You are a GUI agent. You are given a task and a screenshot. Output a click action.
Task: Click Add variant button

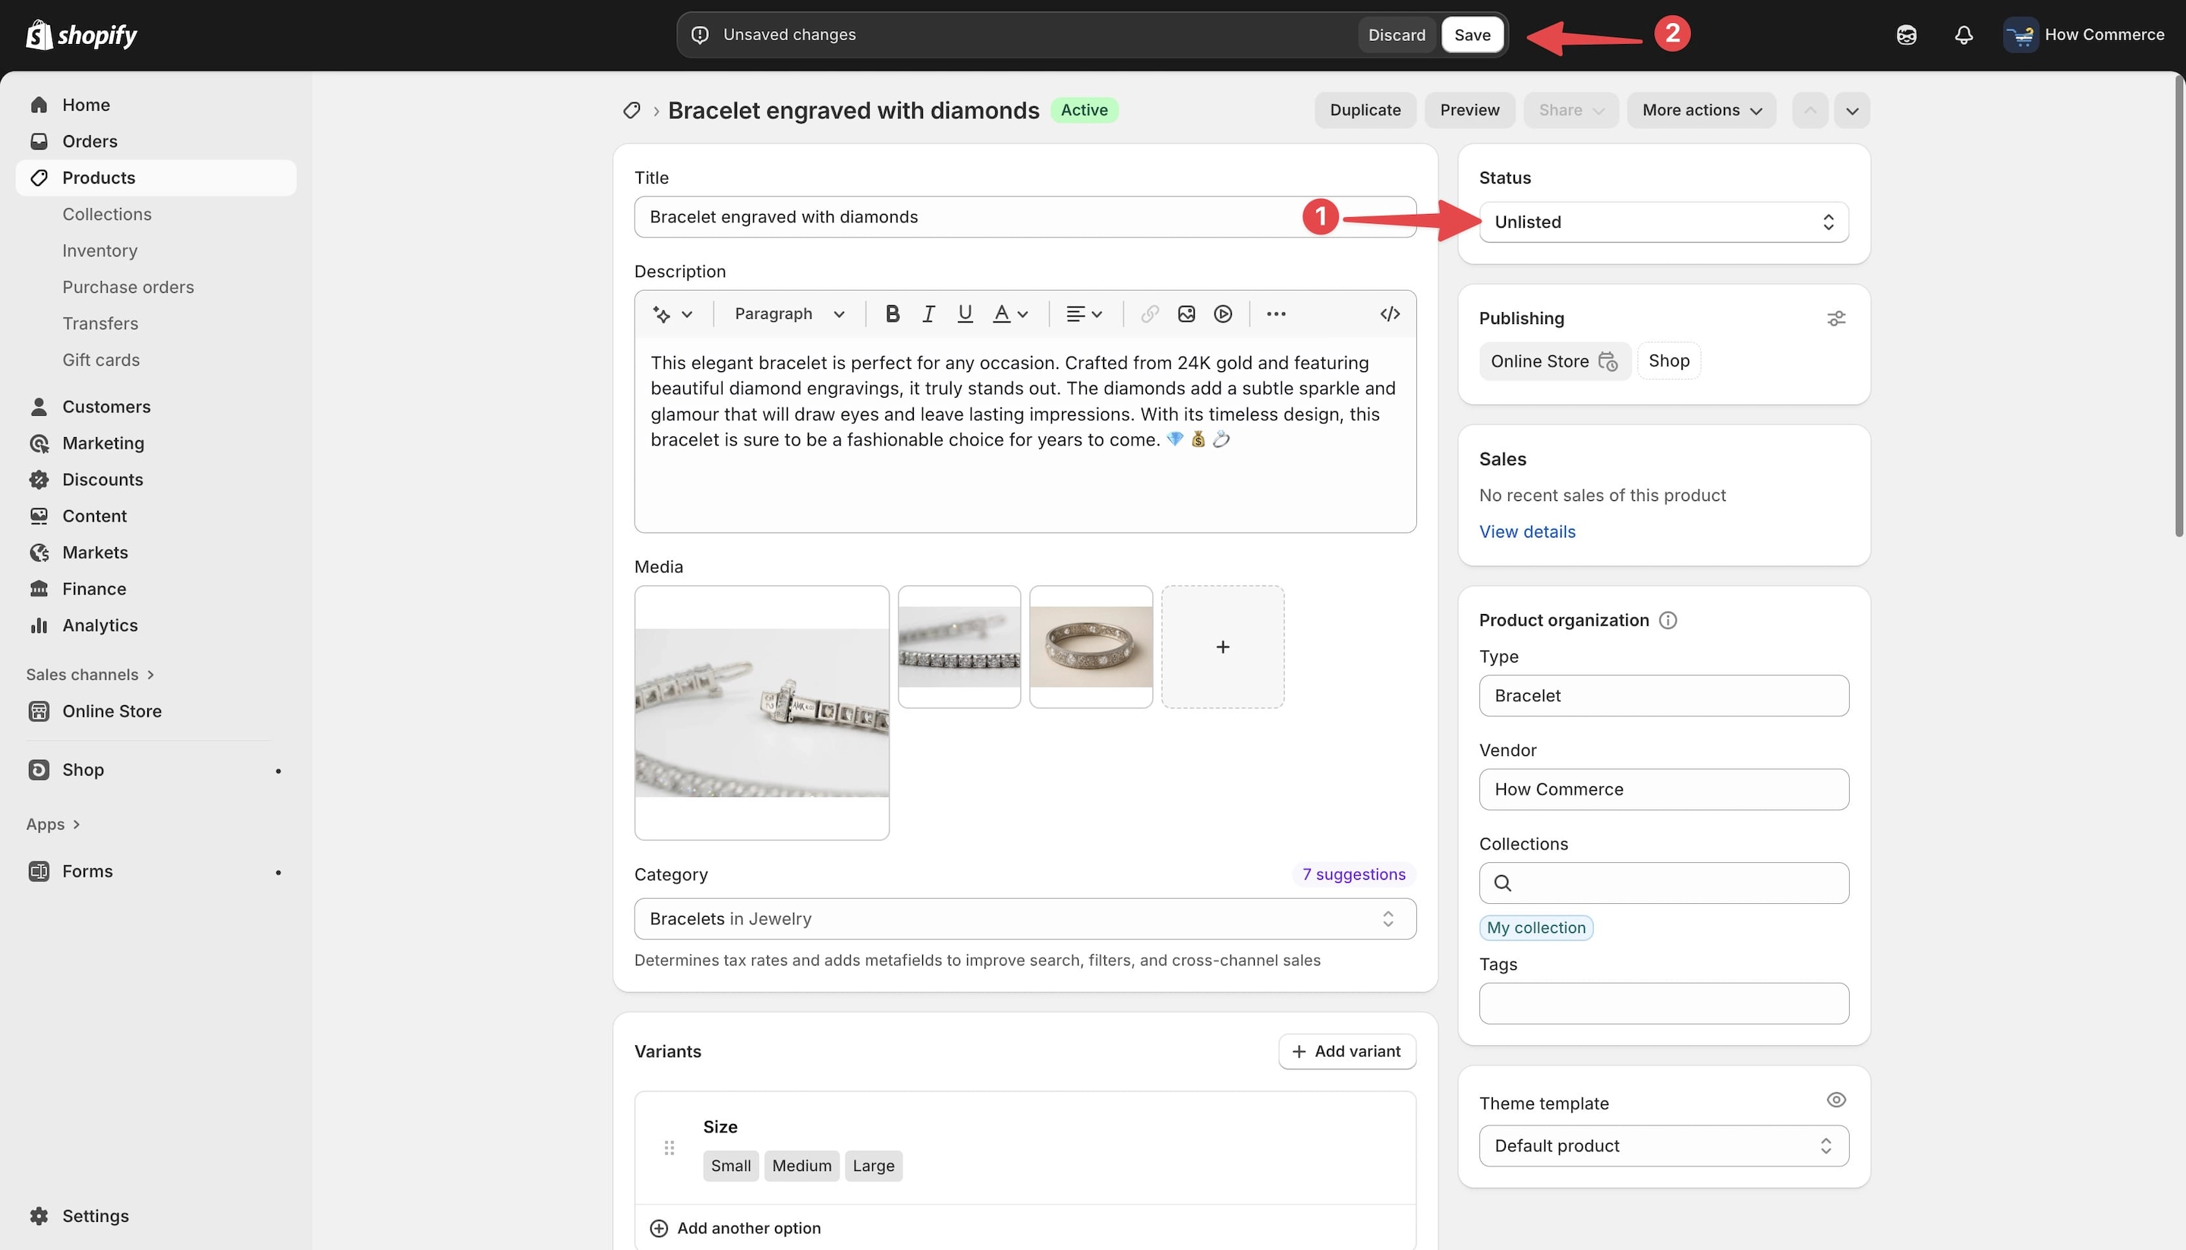pyautogui.click(x=1347, y=1052)
